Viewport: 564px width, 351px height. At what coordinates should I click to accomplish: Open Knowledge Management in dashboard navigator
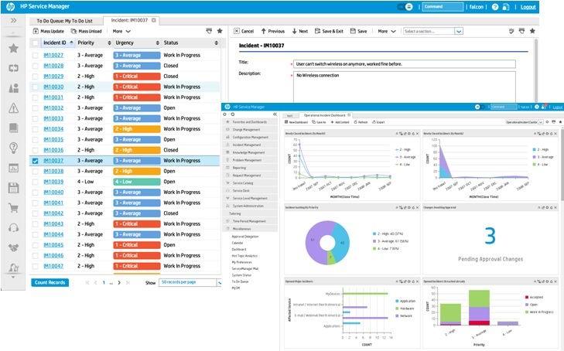coord(248,152)
